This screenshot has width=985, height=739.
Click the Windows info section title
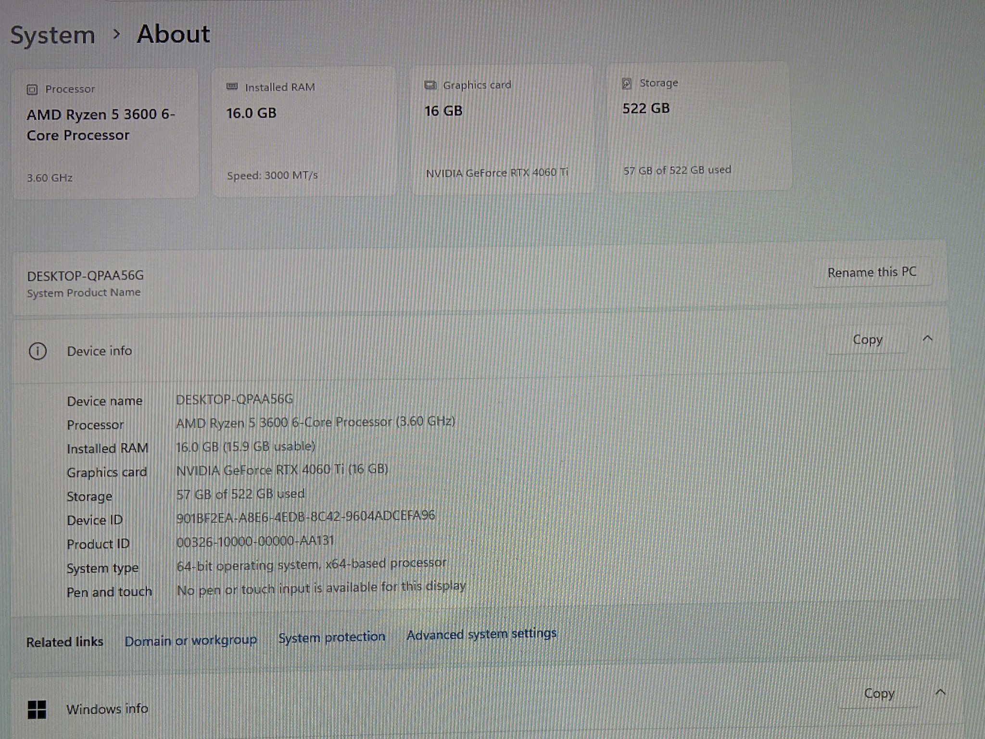coord(107,709)
